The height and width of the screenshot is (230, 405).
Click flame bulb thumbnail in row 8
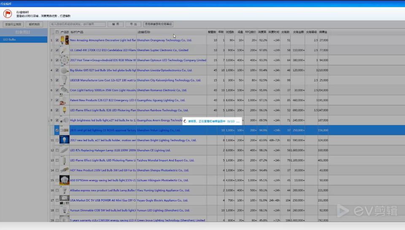pyautogui.click(x=64, y=110)
